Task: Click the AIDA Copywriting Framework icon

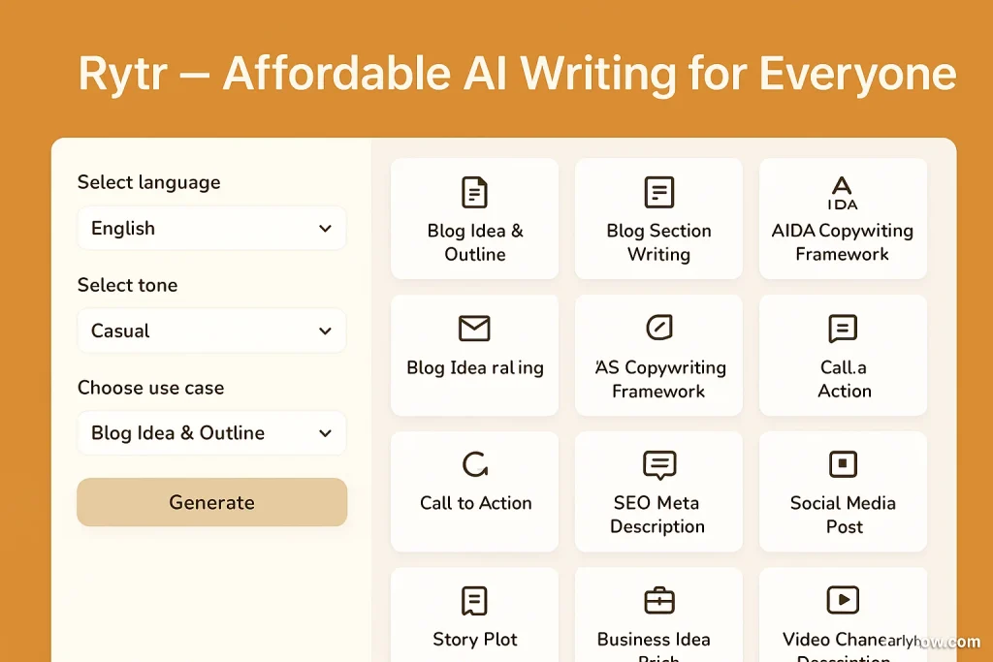Action: pos(842,192)
